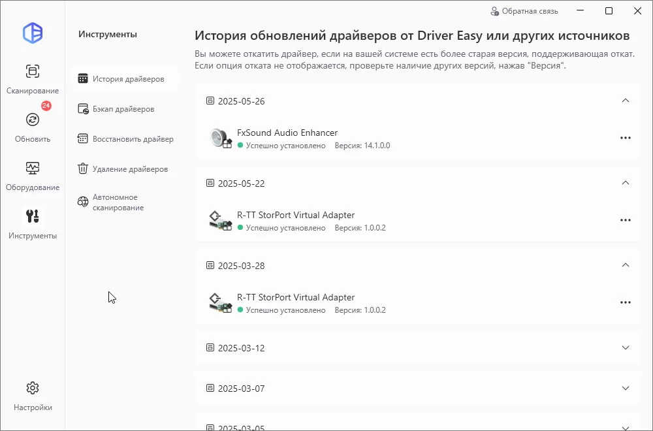Click the Автономное сканирование globe icon
Image resolution: width=653 pixels, height=431 pixels.
83,202
